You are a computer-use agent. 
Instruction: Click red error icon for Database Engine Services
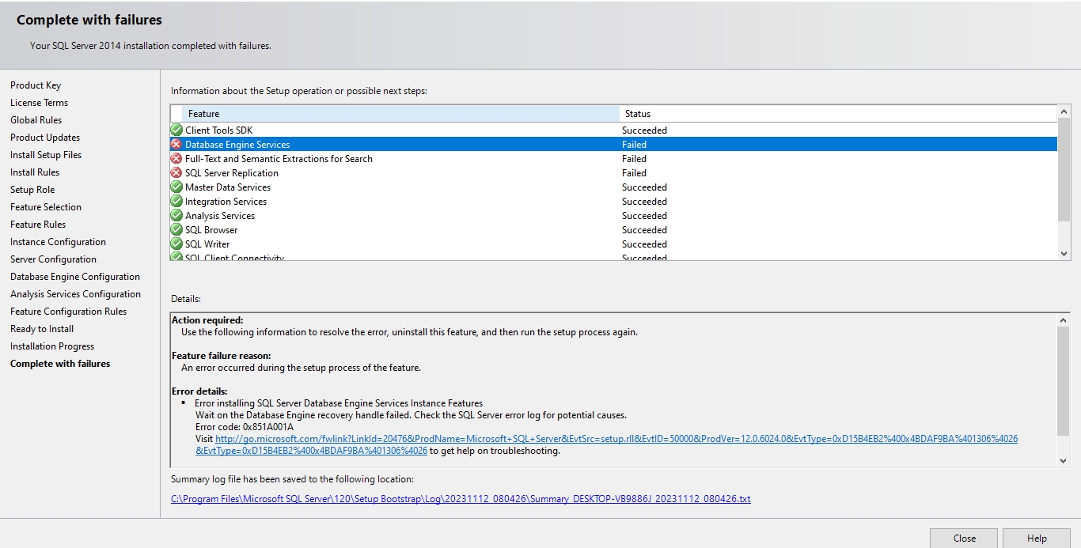pos(176,145)
